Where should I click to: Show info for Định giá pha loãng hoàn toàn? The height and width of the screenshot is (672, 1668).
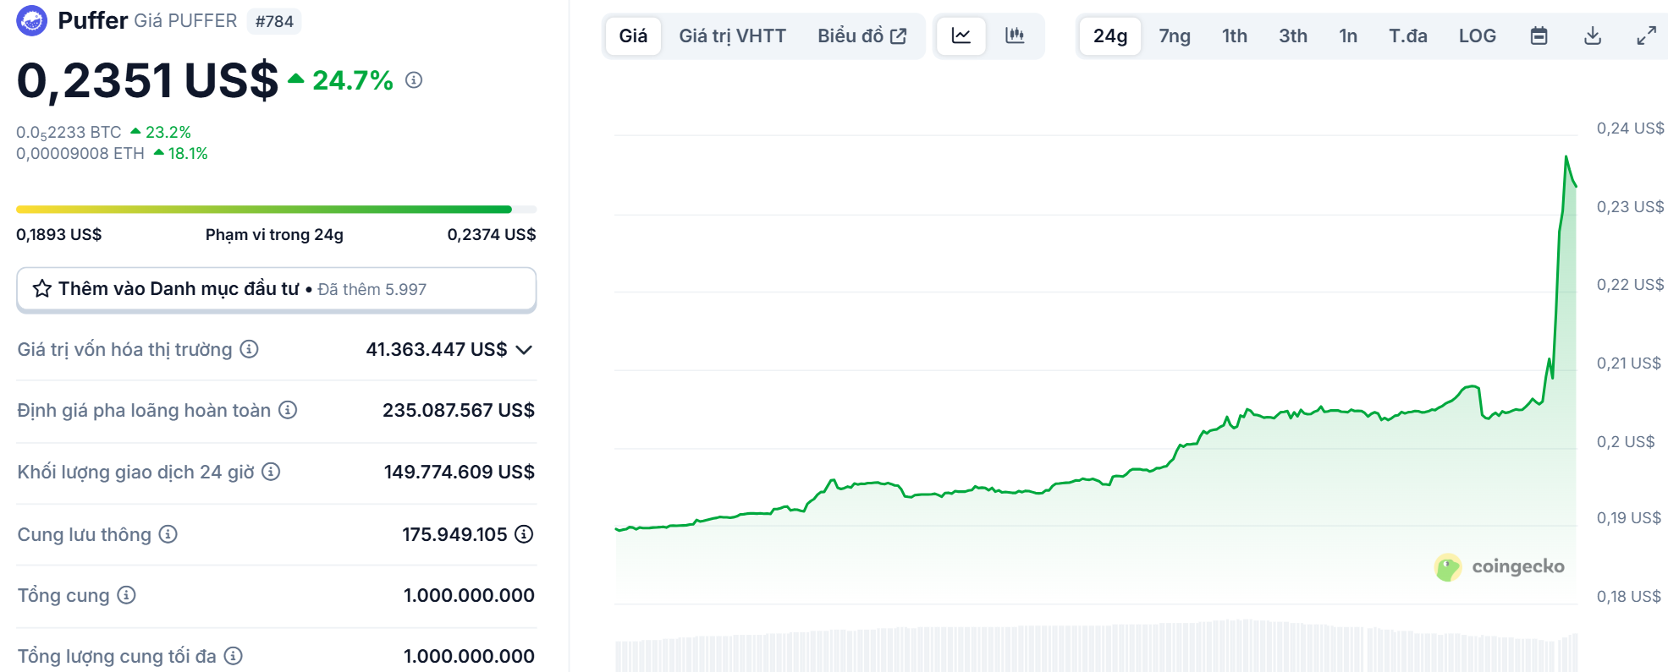288,410
